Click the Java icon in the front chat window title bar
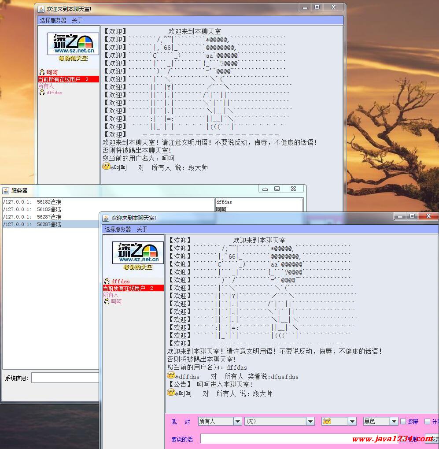Viewport: 439px width, 449px height. (x=106, y=218)
